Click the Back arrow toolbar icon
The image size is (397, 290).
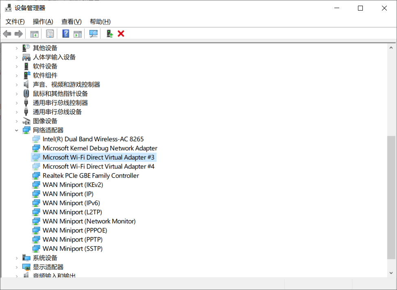[x=7, y=34]
